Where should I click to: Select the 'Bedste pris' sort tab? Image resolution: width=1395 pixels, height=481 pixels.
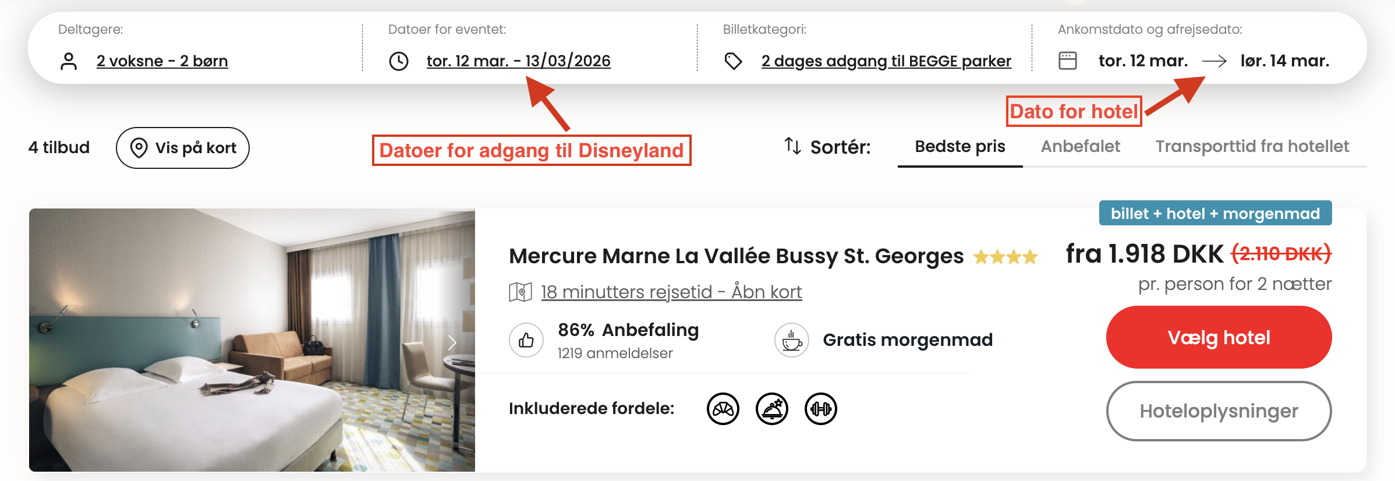point(959,147)
